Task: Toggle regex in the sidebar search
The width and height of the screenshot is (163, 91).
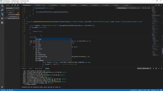Action: click(18, 8)
